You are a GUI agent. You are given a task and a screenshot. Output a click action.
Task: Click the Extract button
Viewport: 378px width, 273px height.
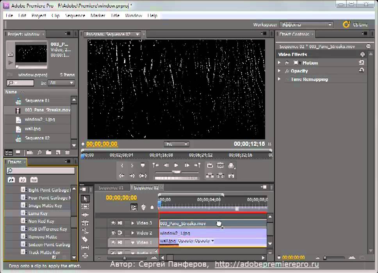220,175
